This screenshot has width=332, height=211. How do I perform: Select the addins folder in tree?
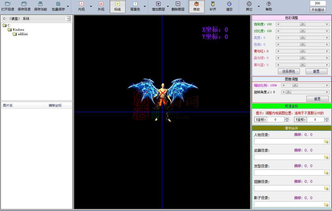[20, 34]
